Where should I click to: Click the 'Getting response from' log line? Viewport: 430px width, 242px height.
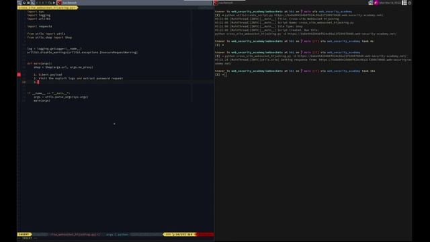point(312,61)
